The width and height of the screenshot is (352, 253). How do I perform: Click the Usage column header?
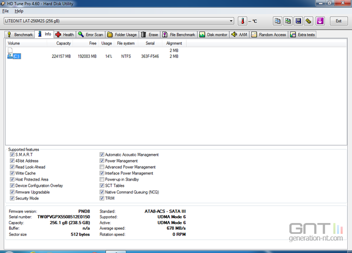pyautogui.click(x=107, y=43)
